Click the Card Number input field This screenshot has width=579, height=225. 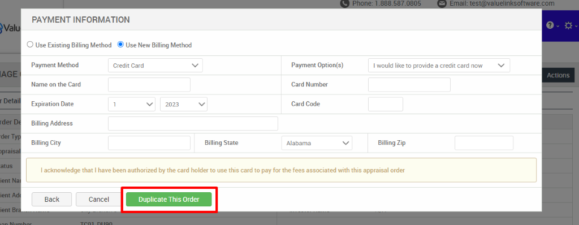409,85
